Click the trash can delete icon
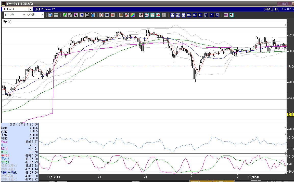 [x=93, y=15]
